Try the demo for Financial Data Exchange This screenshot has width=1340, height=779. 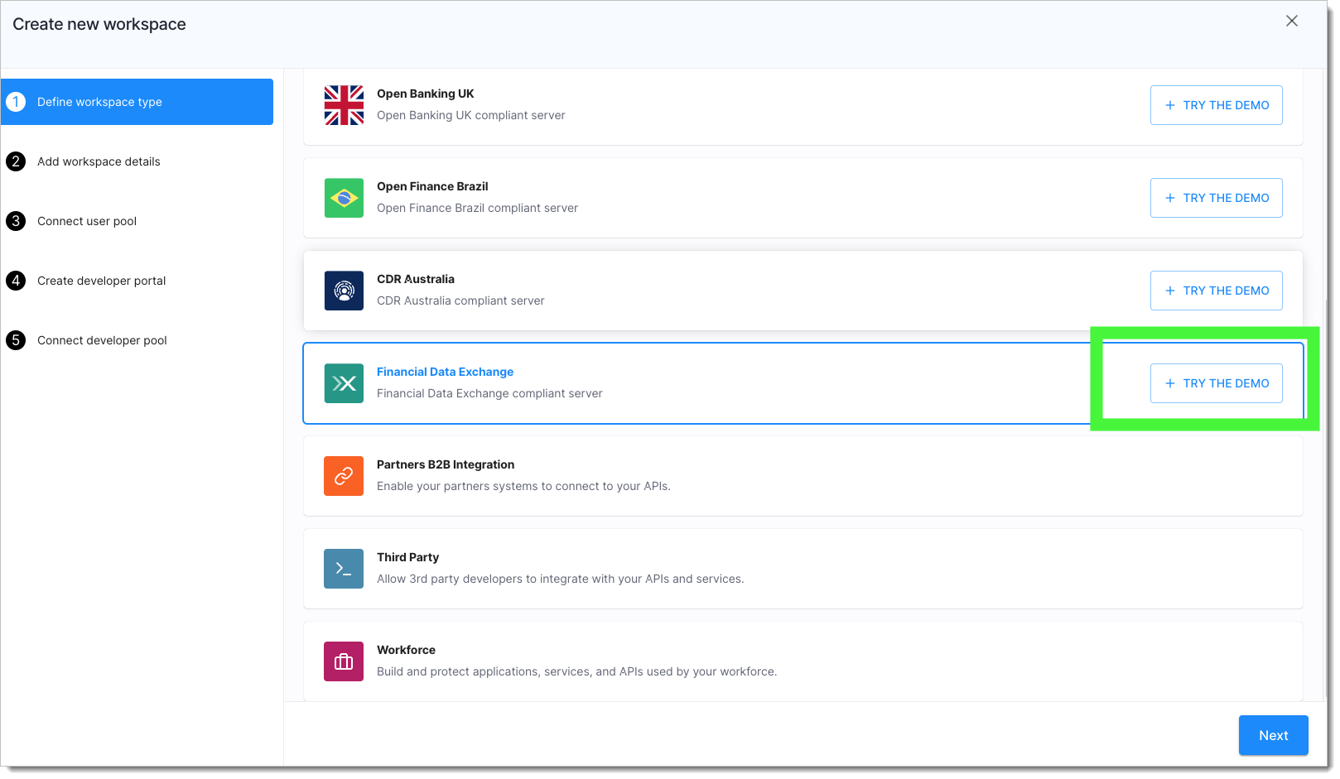(1216, 383)
